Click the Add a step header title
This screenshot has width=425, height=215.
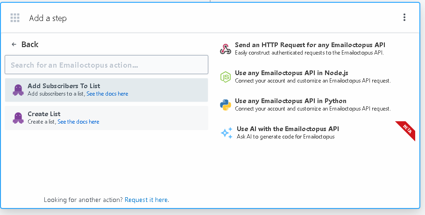pyautogui.click(x=48, y=18)
